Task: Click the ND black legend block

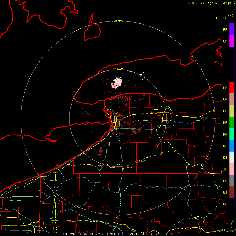Action: [x=232, y=204]
